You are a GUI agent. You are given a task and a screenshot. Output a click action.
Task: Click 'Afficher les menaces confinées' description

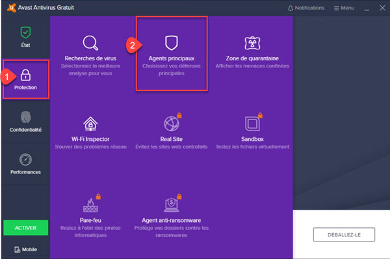pos(252,66)
